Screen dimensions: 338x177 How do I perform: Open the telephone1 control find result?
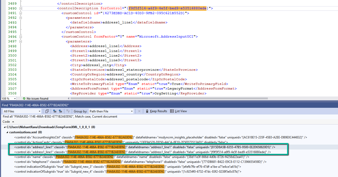click(140, 162)
